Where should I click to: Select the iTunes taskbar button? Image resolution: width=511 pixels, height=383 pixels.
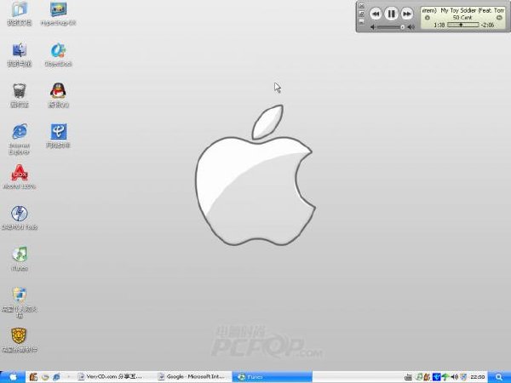coord(273,377)
